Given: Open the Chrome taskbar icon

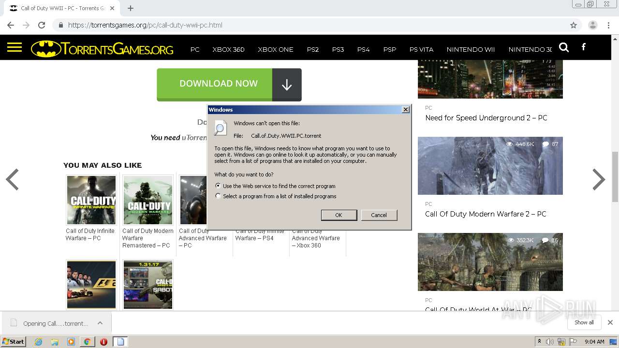Looking at the screenshot, I should coord(88,342).
